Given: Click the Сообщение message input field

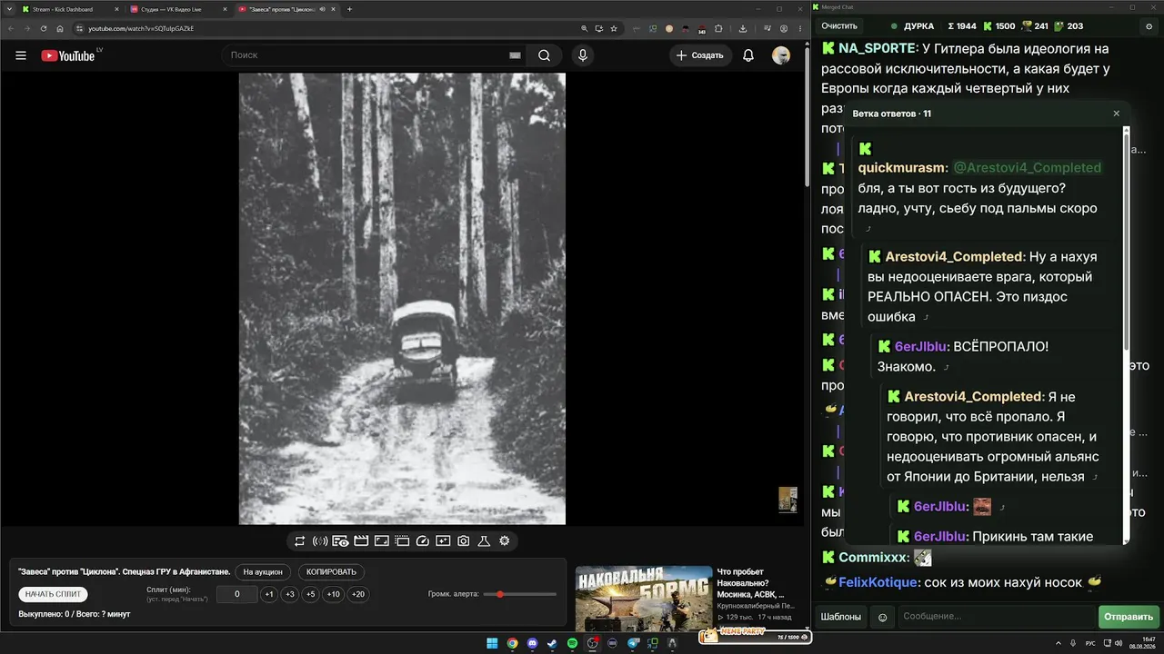Looking at the screenshot, I should tap(997, 617).
